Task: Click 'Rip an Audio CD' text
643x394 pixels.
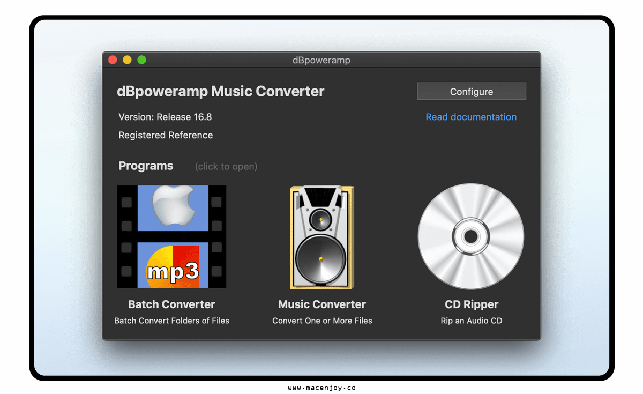Action: (472, 321)
